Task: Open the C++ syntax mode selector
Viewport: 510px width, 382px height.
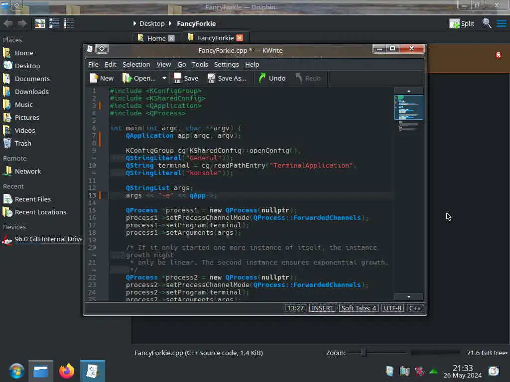Action: [415, 308]
